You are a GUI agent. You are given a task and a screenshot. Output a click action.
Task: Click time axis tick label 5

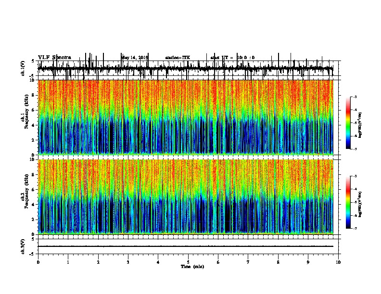coord(188,262)
